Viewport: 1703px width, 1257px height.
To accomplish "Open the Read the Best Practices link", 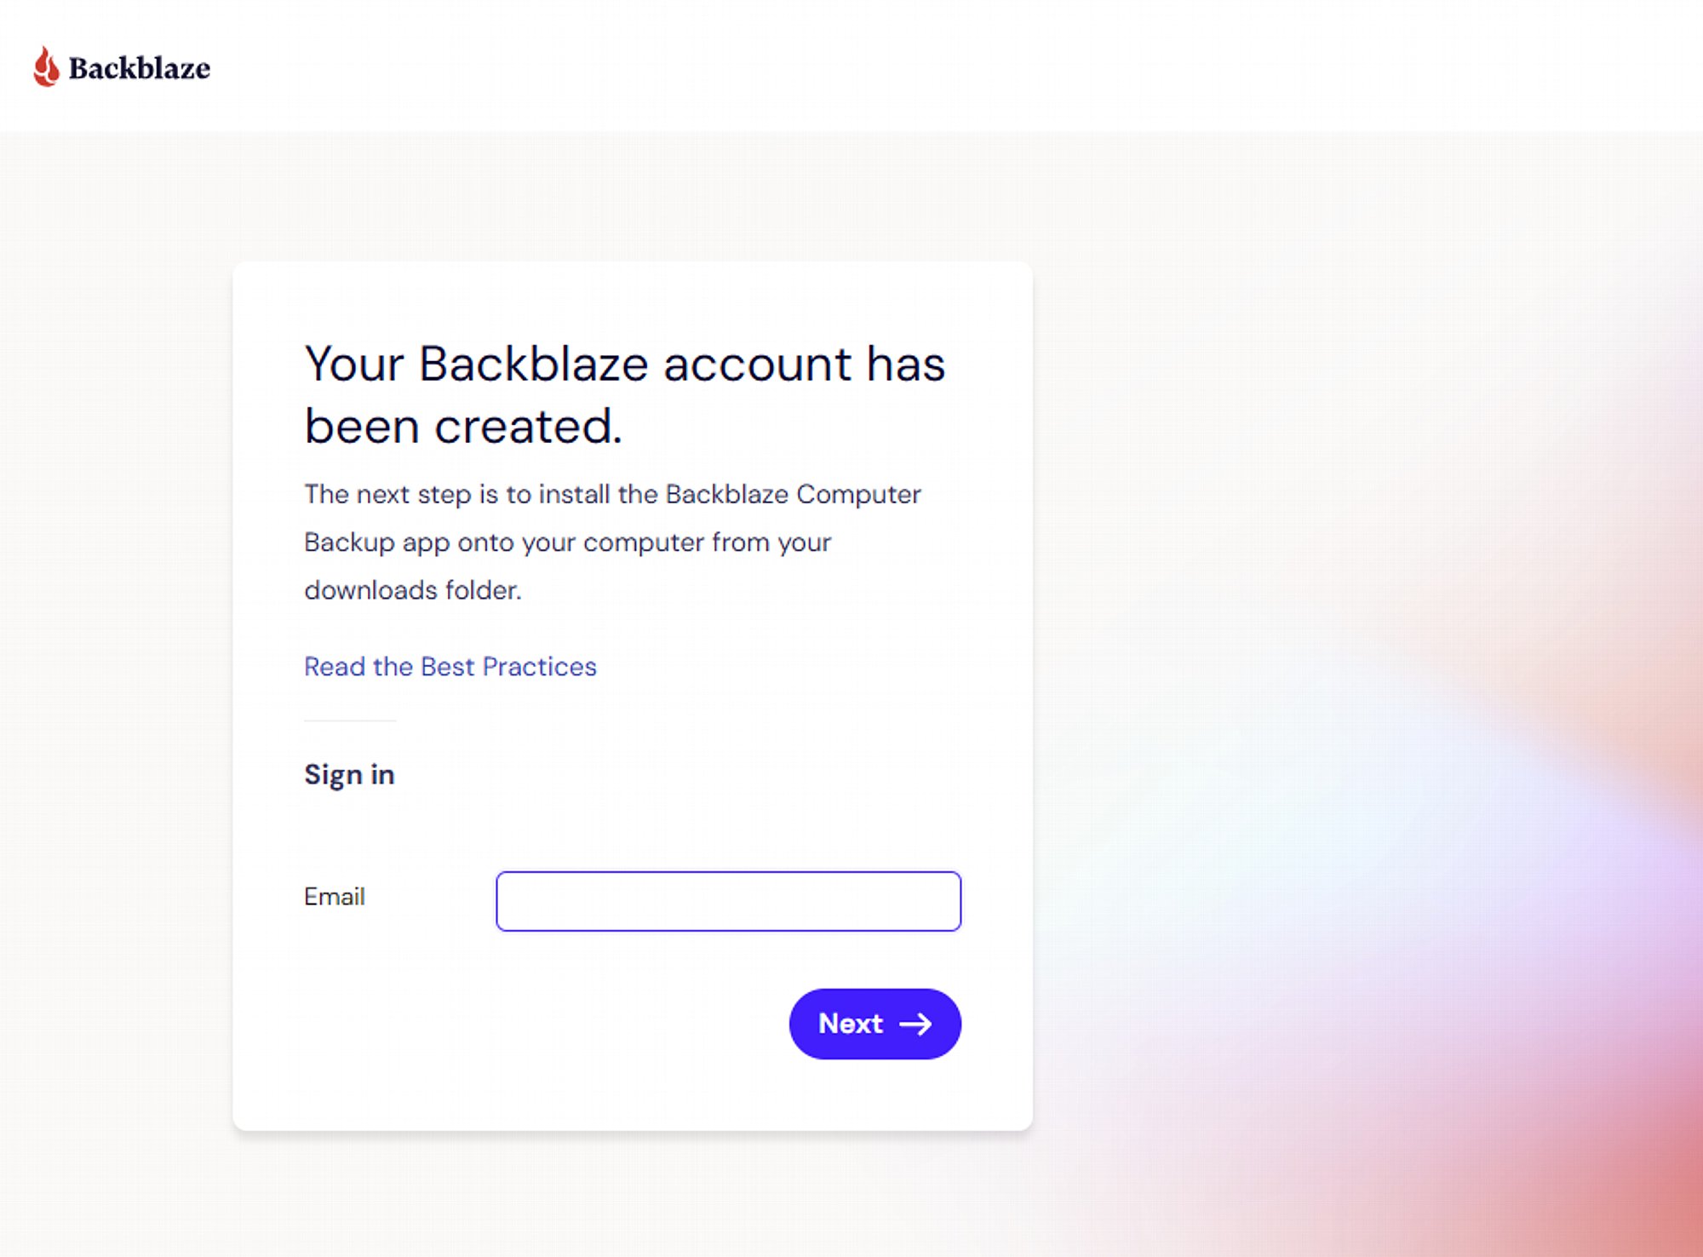I will (x=450, y=666).
